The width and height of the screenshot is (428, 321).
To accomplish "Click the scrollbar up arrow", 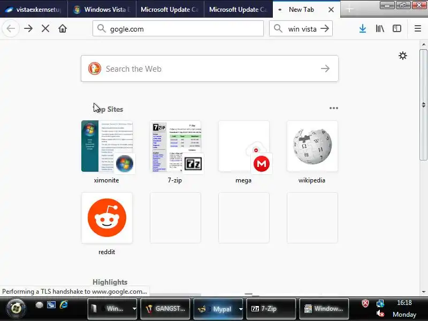I will click(x=423, y=44).
